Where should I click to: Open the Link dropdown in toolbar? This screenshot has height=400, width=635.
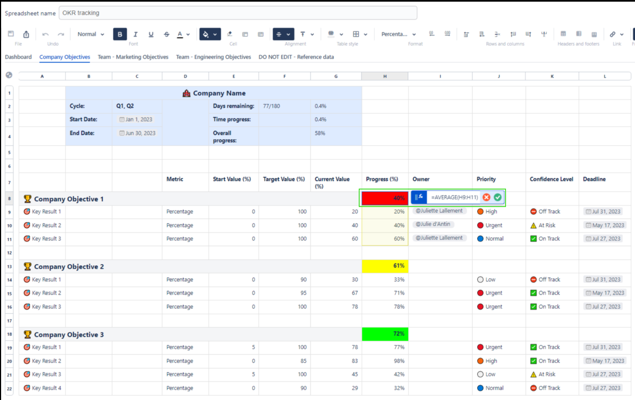[616, 34]
